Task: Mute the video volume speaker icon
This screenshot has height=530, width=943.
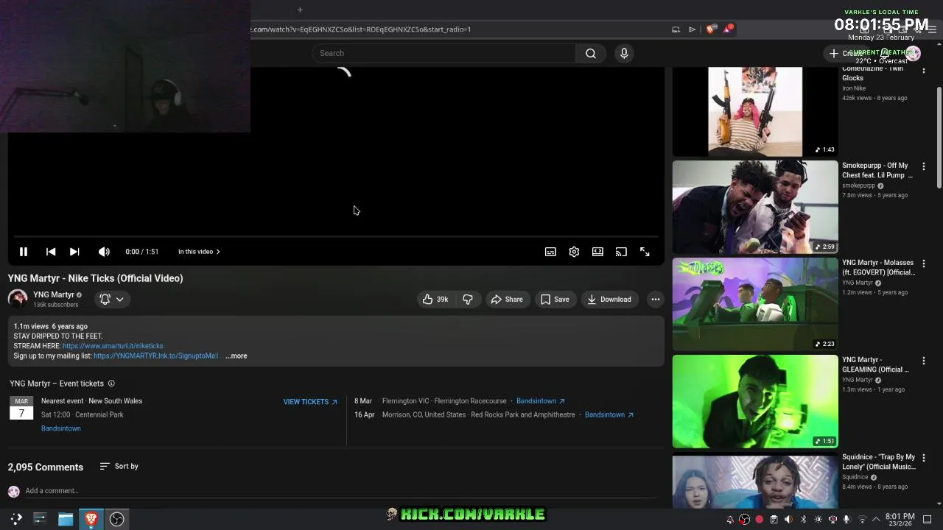Action: click(x=104, y=252)
